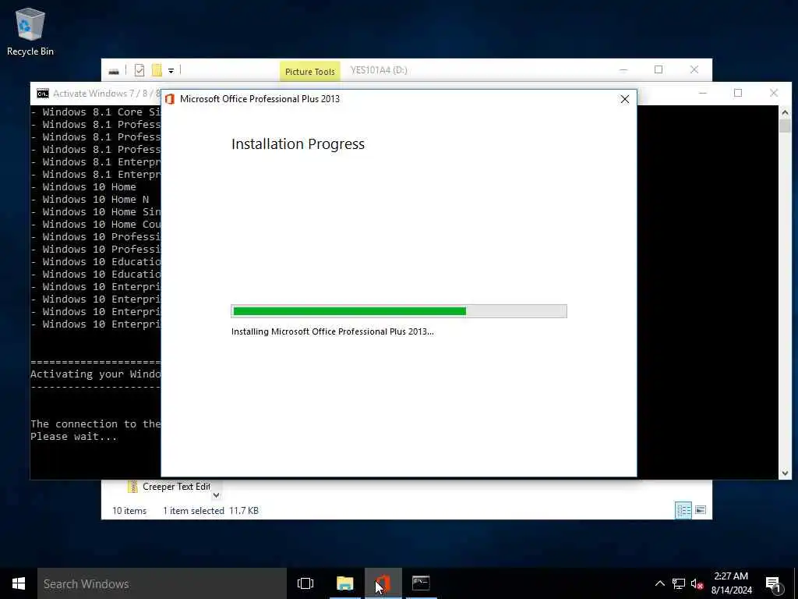
Task: Click the Creeper Text Edit zip icon
Action: [x=132, y=487]
